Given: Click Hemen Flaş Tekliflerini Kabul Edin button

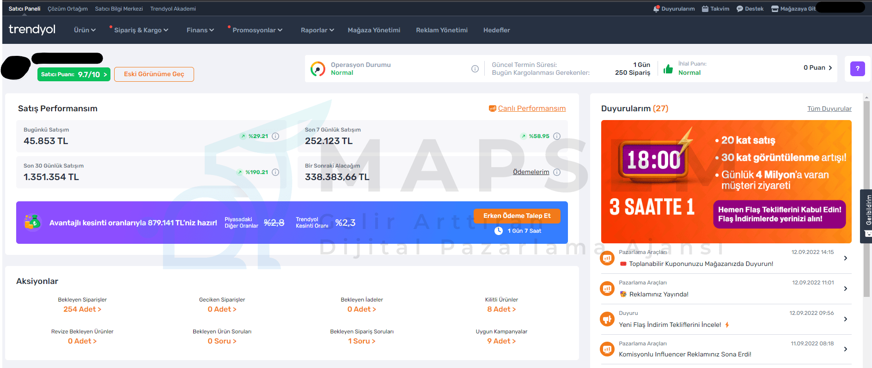Looking at the screenshot, I should tap(780, 214).
